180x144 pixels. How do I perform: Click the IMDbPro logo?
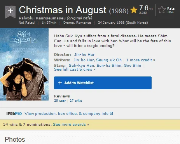(x=14, y=113)
